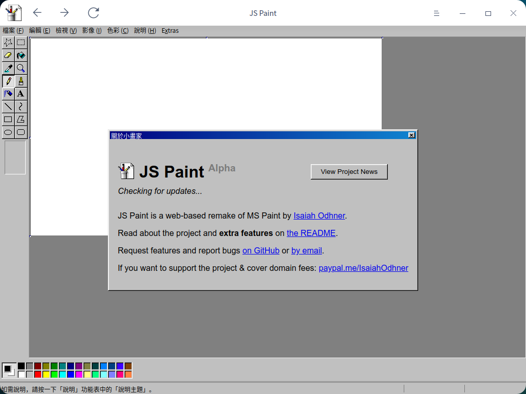This screenshot has height=394, width=526.
Task: Pick the hot pink palette swatch
Action: 120,374
